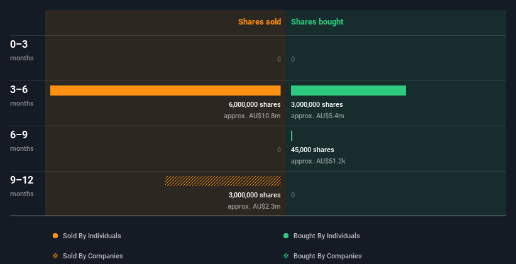The width and height of the screenshot is (516, 264).
Task: Click the 6–9 months row label
Action: (x=22, y=141)
